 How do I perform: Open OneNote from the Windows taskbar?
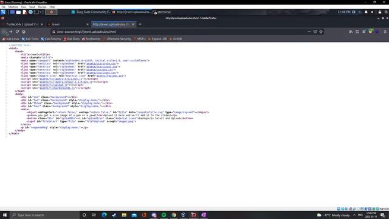point(204,215)
